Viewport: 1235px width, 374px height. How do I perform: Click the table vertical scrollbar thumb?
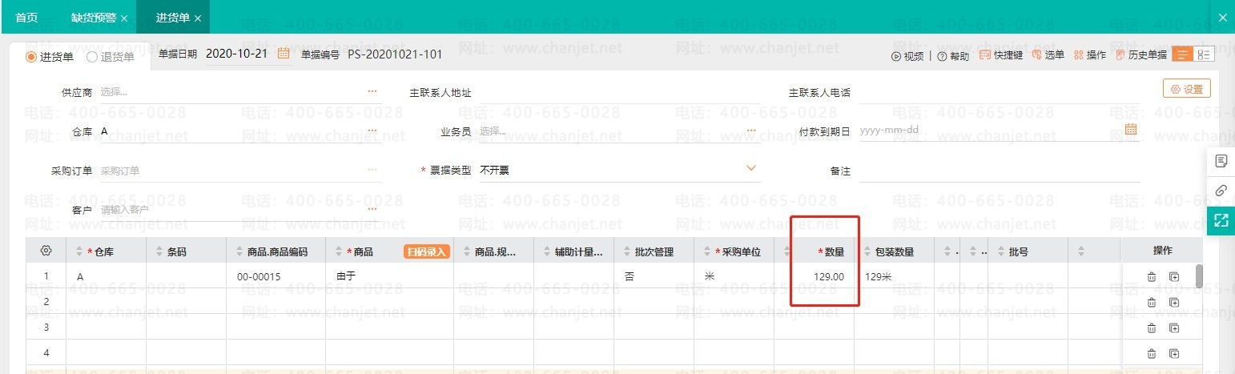(x=1199, y=275)
